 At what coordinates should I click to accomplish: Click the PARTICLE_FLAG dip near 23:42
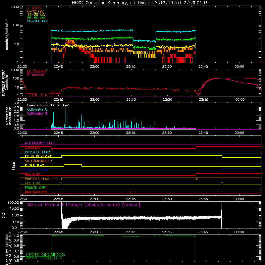[x=197, y=179]
